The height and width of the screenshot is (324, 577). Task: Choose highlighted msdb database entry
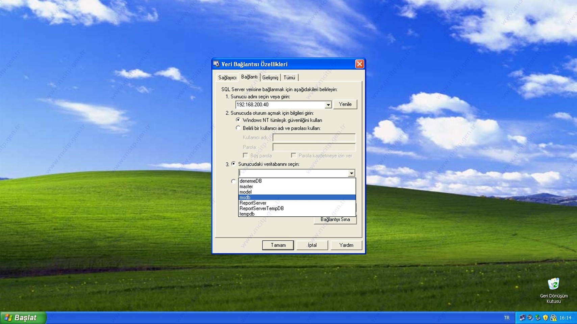pos(297,197)
